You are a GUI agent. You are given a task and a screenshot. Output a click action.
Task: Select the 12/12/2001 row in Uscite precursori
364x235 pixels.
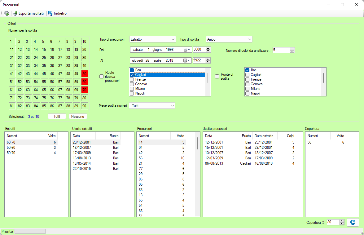pos(250,142)
